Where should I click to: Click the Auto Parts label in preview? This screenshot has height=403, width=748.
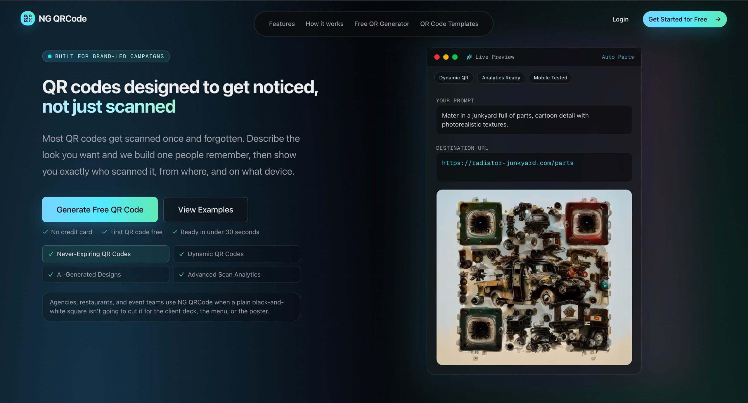click(618, 57)
